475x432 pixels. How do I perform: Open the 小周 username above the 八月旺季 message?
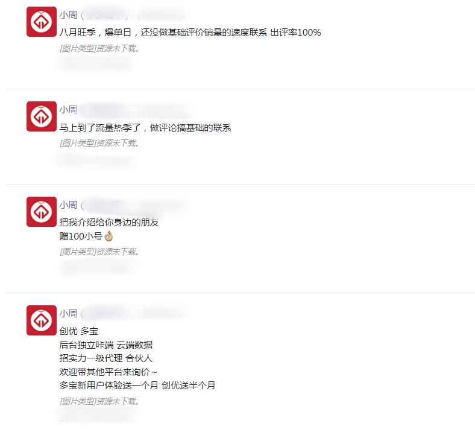click(69, 15)
